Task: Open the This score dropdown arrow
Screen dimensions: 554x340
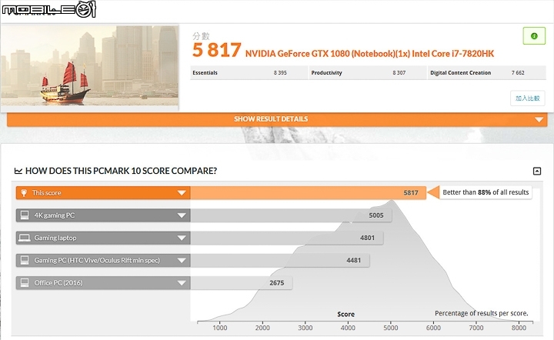Action: pyautogui.click(x=182, y=193)
